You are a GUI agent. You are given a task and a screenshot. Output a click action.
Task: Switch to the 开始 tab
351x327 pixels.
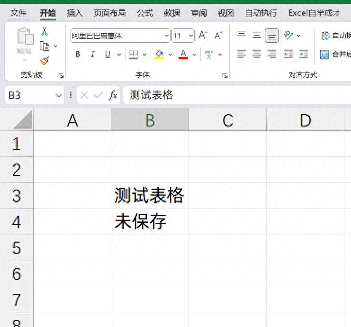click(48, 13)
